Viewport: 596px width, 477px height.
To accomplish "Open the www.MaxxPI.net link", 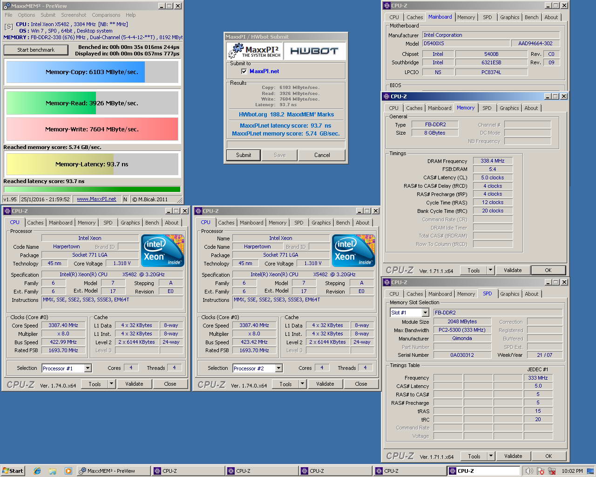I will pos(96,199).
